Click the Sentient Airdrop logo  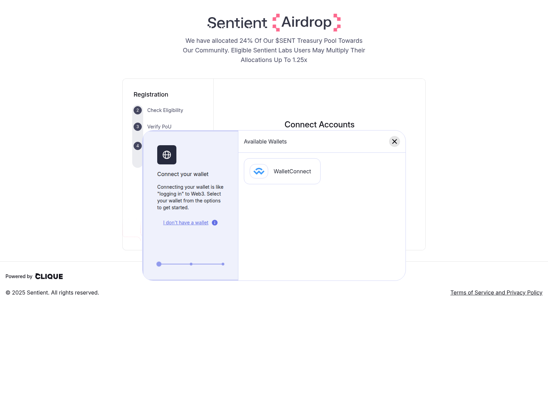(273, 22)
